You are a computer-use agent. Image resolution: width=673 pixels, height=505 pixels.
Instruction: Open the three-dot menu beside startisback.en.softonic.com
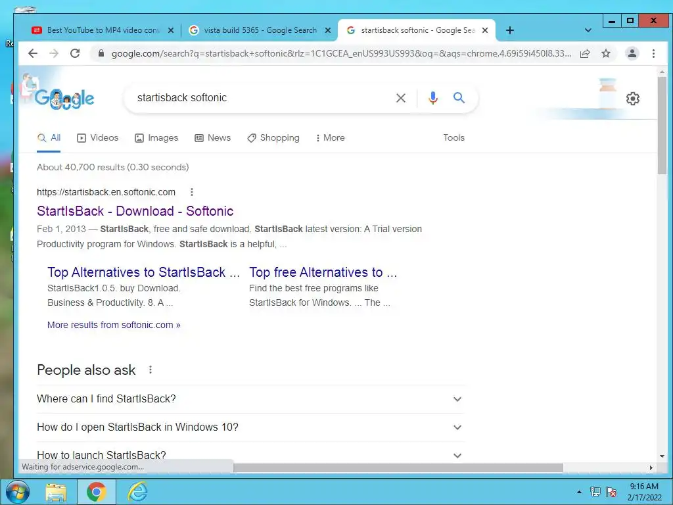pos(191,192)
